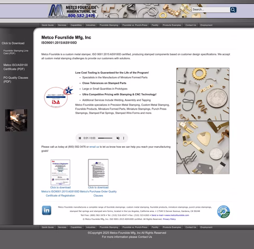254x249 pixels.
Task: Click ISO9001:2015 AS9100D Certificate download link text
Action: (x=60, y=192)
